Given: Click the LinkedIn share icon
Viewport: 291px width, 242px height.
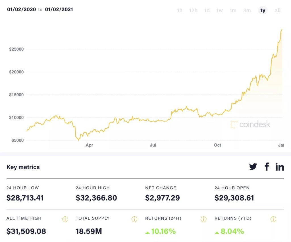Looking at the screenshot, I should [x=280, y=167].
